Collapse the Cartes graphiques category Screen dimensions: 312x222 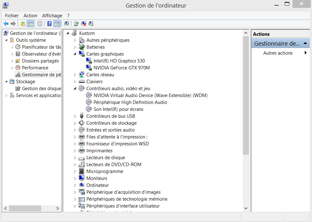75,54
